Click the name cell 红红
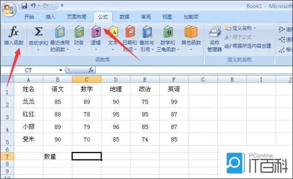This screenshot has height=179, width=293. 28,114
